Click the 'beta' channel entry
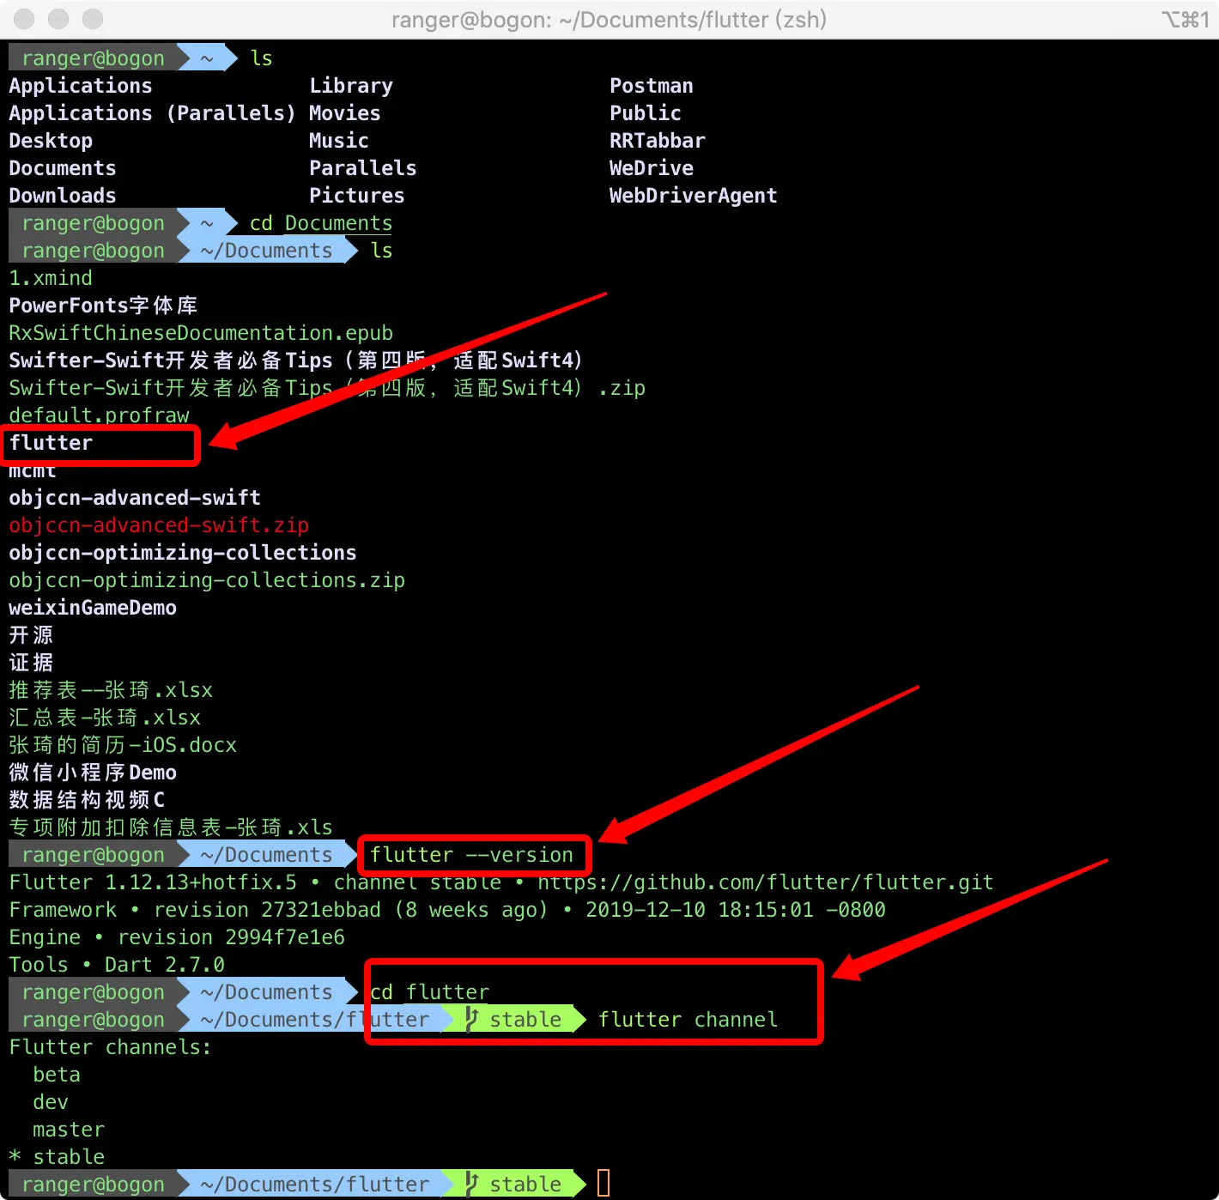 click(x=57, y=1075)
